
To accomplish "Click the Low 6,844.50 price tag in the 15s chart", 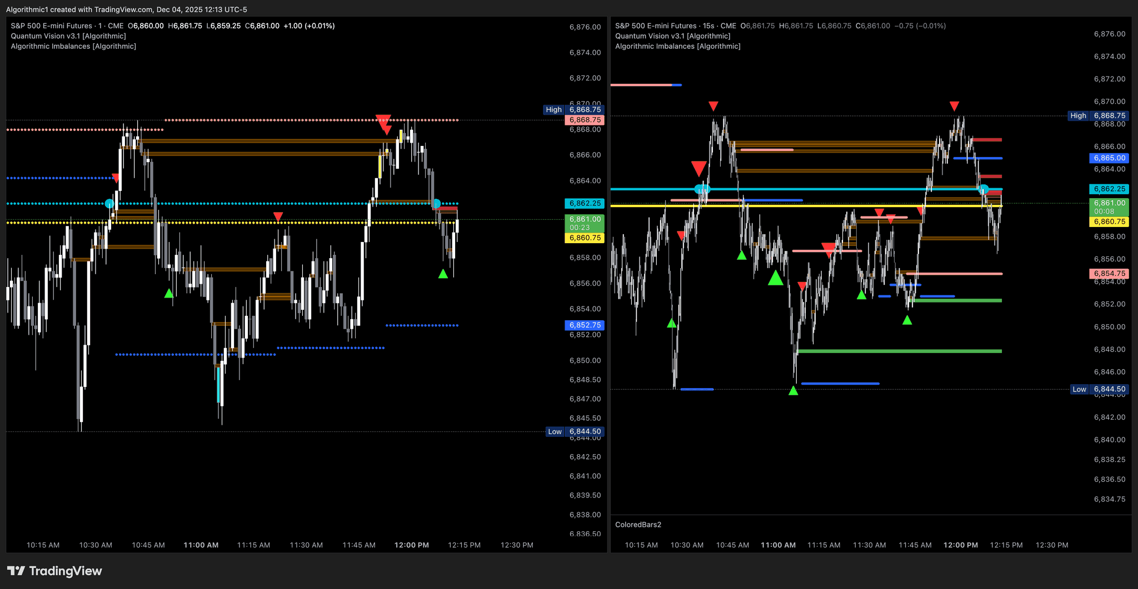I will tap(1100, 390).
